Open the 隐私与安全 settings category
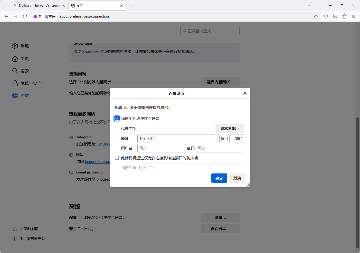 pyautogui.click(x=27, y=83)
